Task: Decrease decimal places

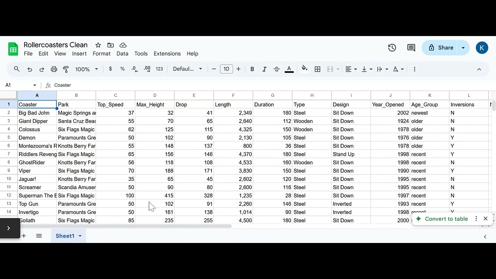Action: (x=134, y=69)
